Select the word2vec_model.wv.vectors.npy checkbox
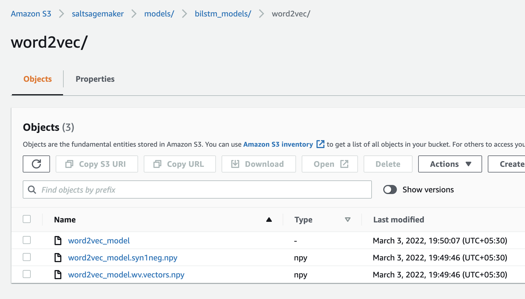The width and height of the screenshot is (525, 299). pos(27,274)
